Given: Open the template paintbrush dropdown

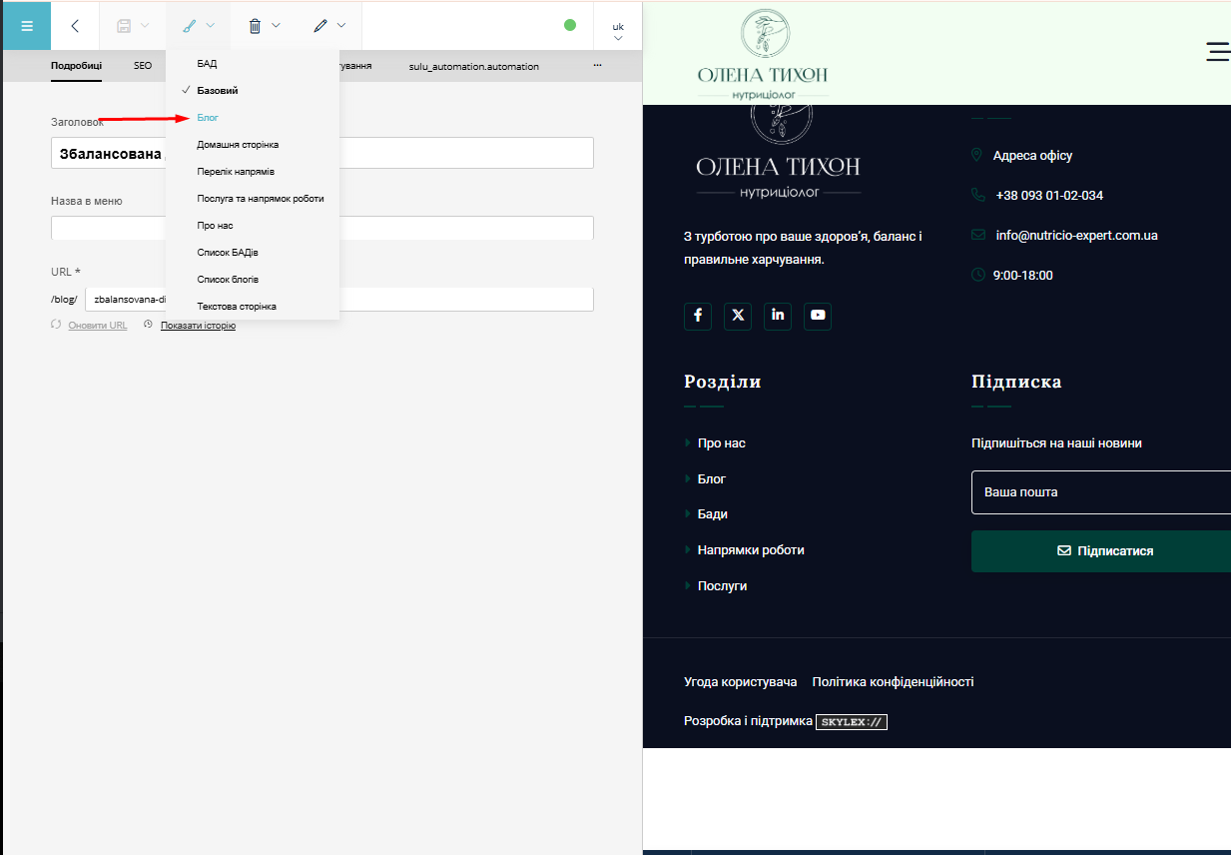Looking at the screenshot, I should click(x=198, y=25).
